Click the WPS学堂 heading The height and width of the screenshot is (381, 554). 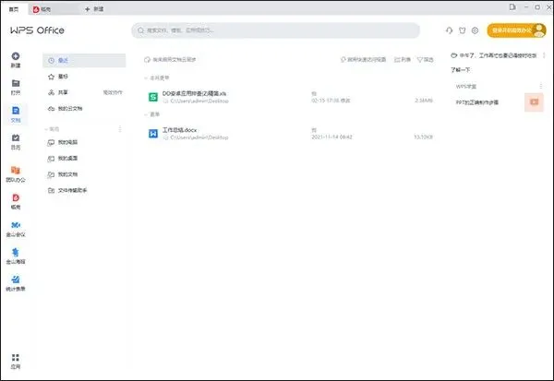click(466, 86)
